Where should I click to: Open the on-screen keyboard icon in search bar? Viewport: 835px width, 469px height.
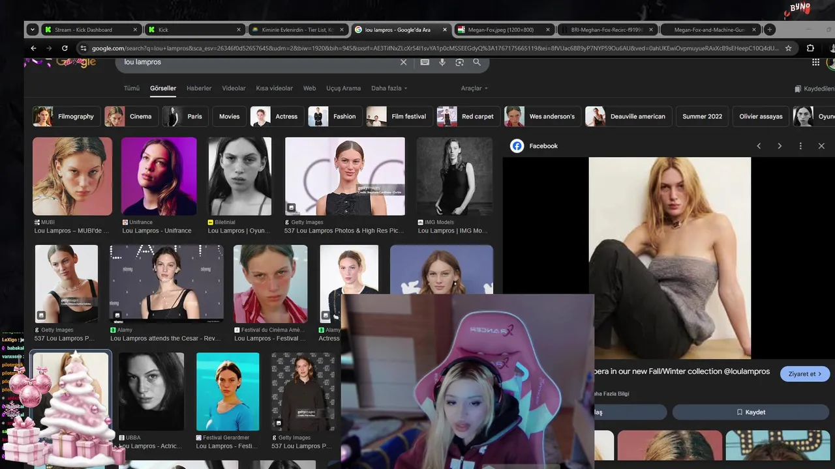[x=425, y=62]
